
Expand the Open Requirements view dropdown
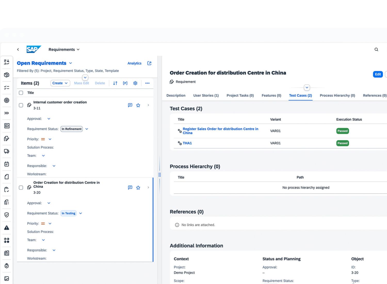(x=71, y=63)
